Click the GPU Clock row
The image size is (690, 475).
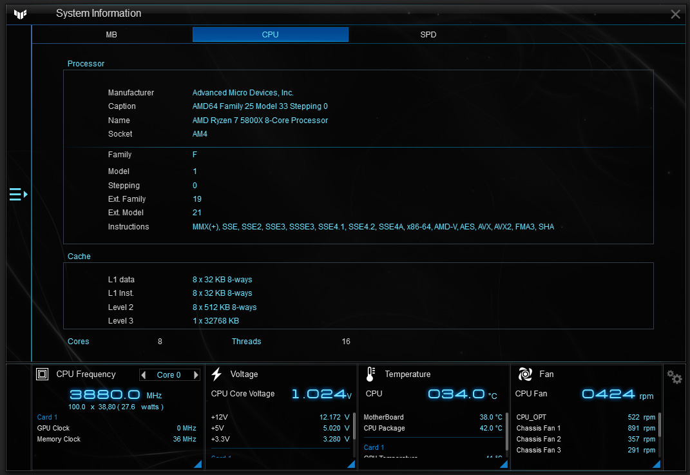coord(117,428)
